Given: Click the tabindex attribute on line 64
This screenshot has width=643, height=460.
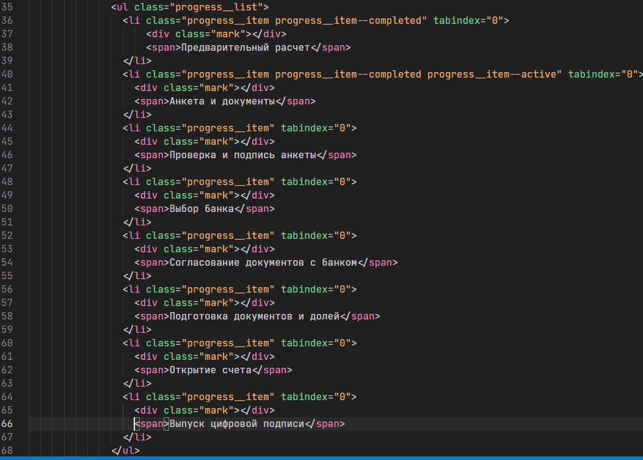Looking at the screenshot, I should [319, 397].
